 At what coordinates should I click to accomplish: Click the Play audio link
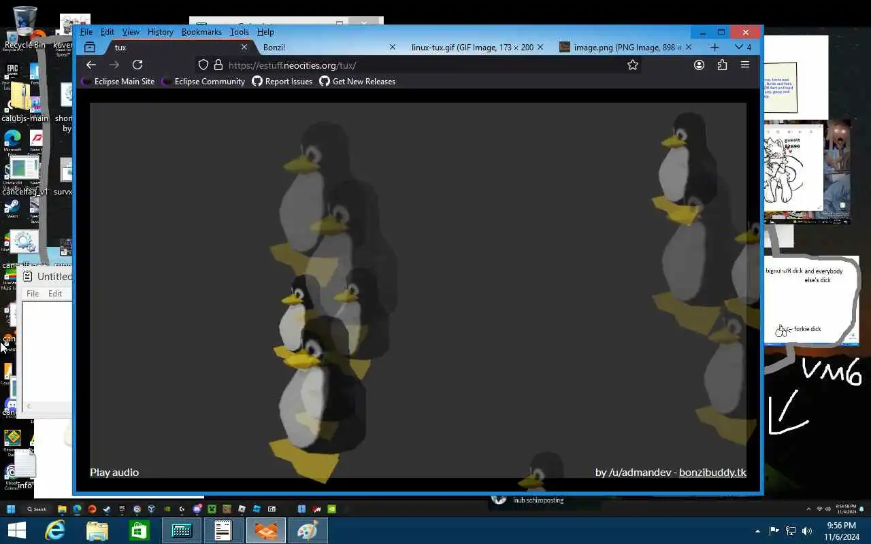(114, 472)
